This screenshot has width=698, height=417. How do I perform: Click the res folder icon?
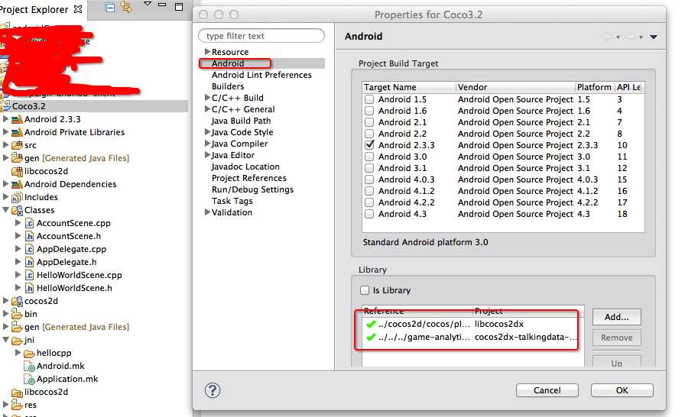click(x=17, y=405)
